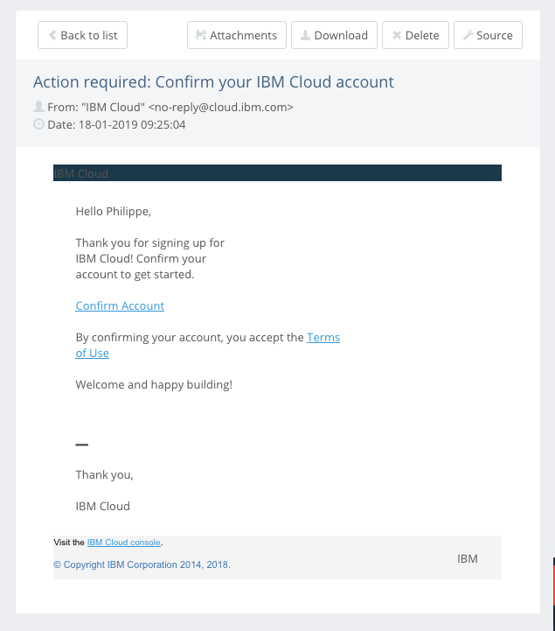Screen dimensions: 555x631
Task: Click the clock icon beside Date
Action: [38, 124]
